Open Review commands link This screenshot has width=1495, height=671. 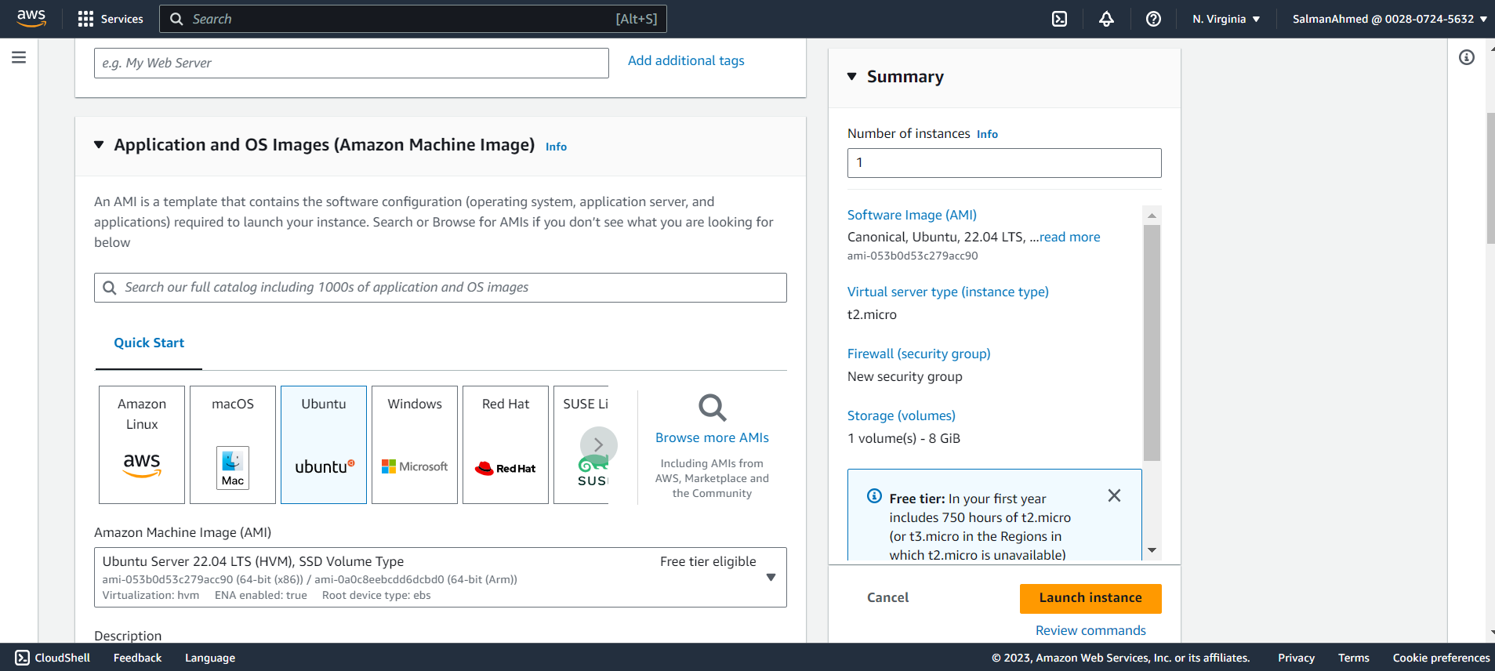point(1090,630)
